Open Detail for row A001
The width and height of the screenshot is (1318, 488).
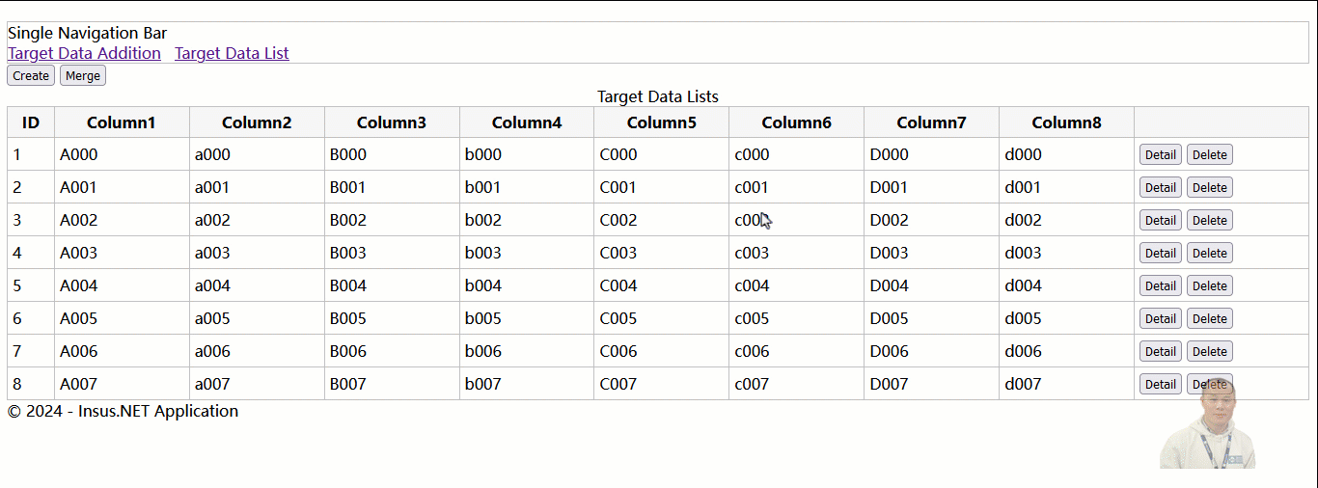[1161, 187]
